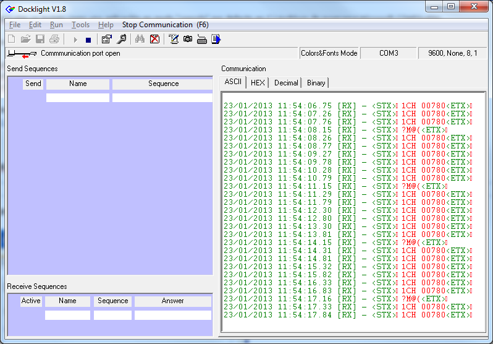Click the notepad editing toolbar icon
This screenshot has width=493, height=344.
pyautogui.click(x=174, y=39)
